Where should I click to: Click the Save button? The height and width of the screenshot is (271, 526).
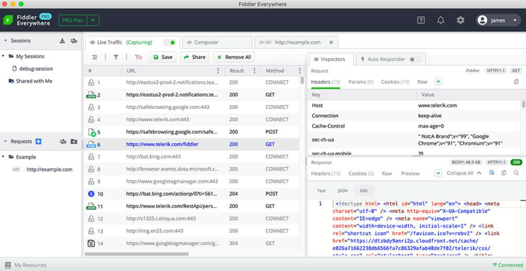[x=163, y=57]
